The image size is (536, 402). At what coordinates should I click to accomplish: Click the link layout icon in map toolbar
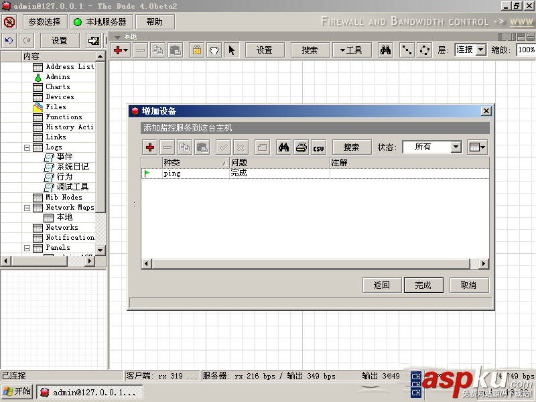pos(407,50)
